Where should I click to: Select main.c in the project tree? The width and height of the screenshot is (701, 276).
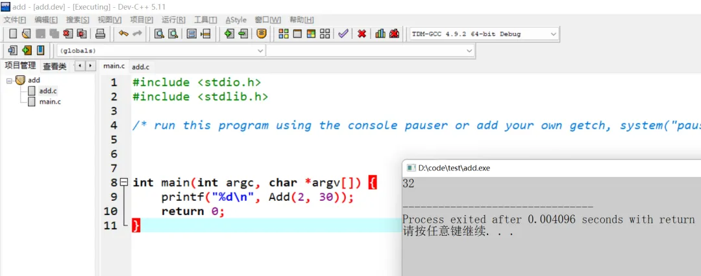[x=50, y=101]
